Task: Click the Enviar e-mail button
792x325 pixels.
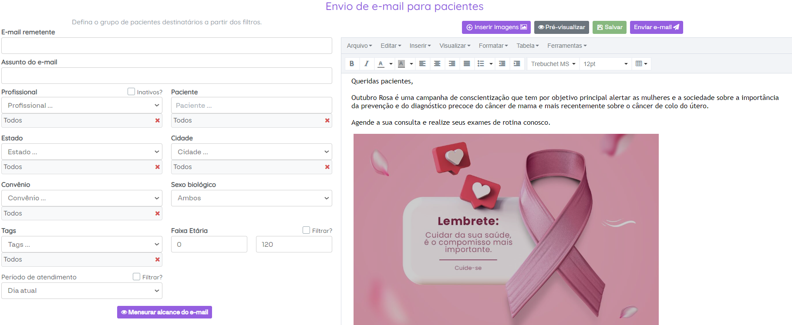Action: [656, 27]
